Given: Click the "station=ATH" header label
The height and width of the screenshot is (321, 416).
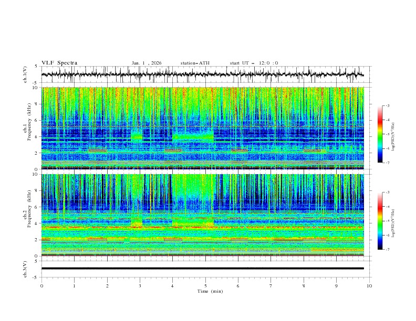Looking at the screenshot, I should pyautogui.click(x=195, y=63).
